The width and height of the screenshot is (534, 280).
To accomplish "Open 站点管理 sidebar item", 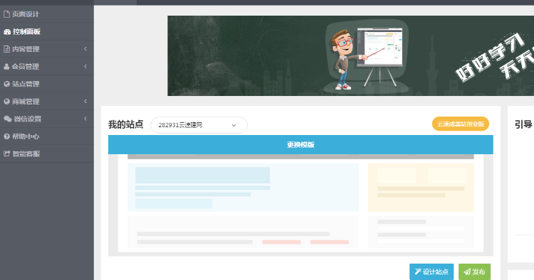I will point(47,84).
